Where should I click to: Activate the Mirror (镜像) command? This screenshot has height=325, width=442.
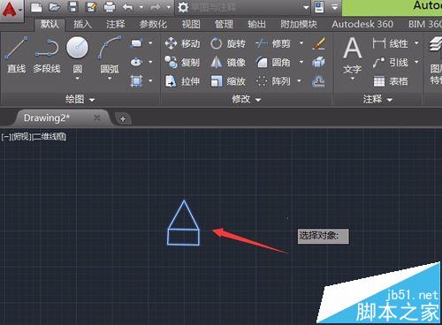pos(228,62)
